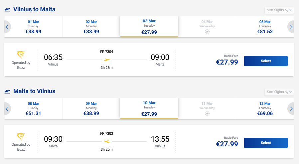The image size is (299, 164).
Task: Click the yellow plane icon on the FR 7304 route line
Action: [x=106, y=60]
